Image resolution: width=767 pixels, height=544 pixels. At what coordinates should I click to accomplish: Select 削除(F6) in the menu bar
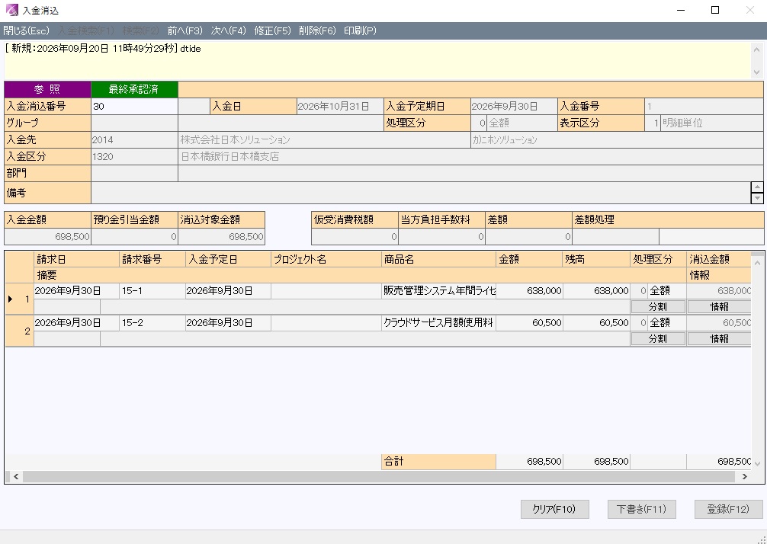click(x=317, y=30)
